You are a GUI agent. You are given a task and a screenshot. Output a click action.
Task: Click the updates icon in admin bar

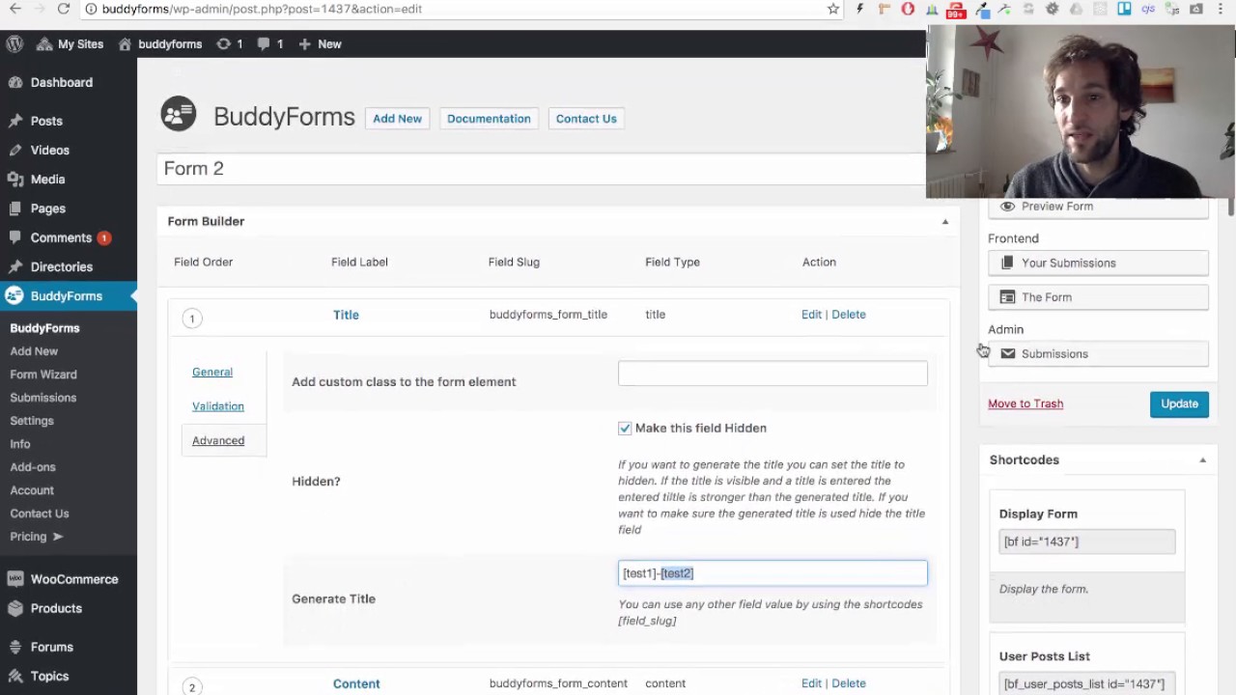point(224,44)
